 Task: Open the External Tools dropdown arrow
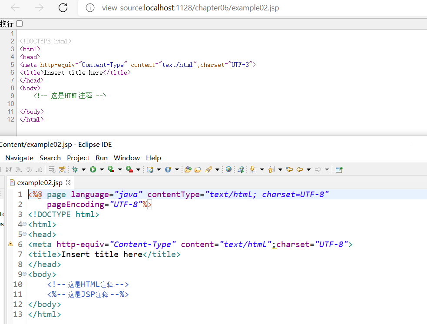coord(138,170)
